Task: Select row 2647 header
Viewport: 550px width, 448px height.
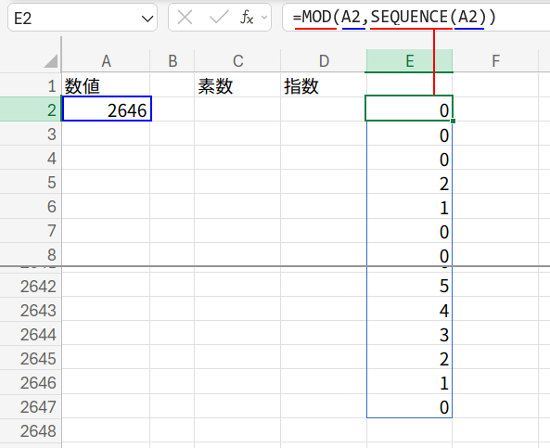Action: [x=31, y=406]
